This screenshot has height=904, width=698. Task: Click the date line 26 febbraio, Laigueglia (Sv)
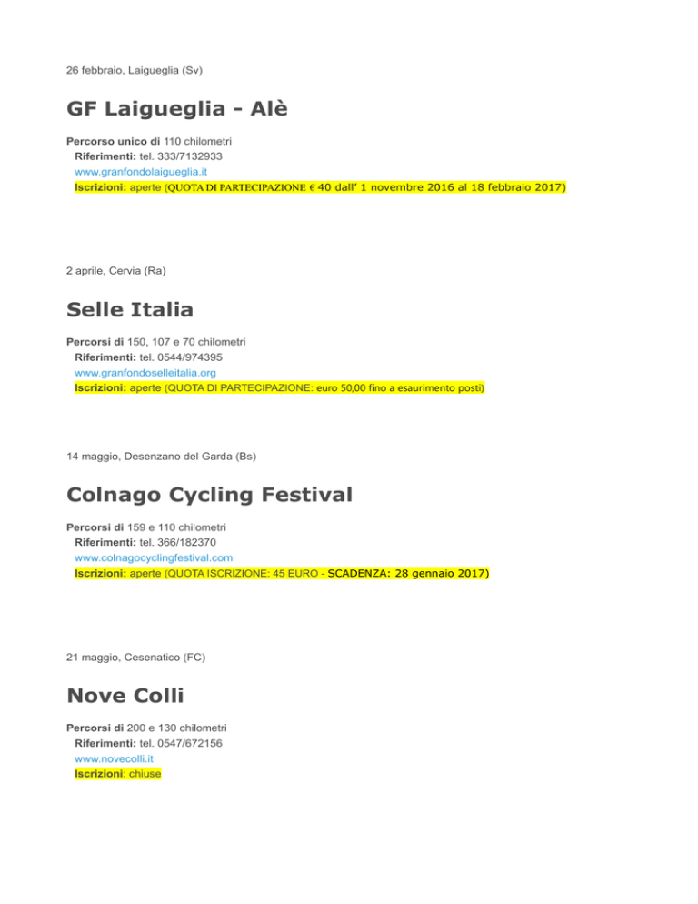(135, 70)
